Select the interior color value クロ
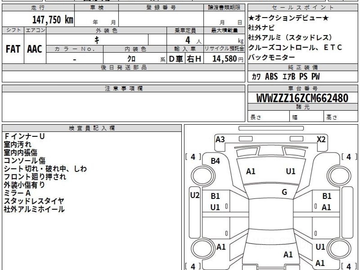Screen dimensions: 360x270 131,58
